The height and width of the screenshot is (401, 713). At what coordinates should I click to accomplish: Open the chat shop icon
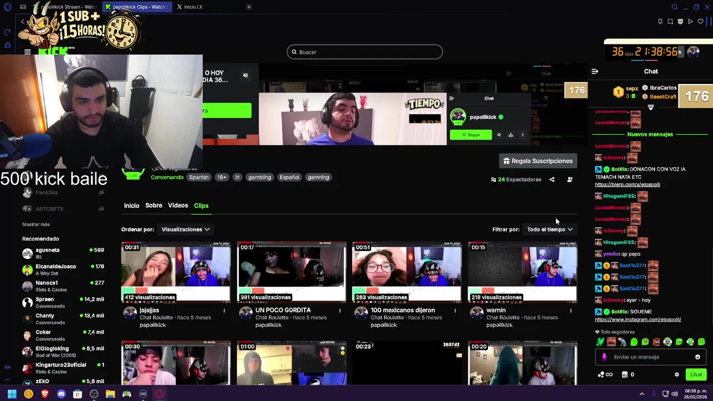click(625, 375)
